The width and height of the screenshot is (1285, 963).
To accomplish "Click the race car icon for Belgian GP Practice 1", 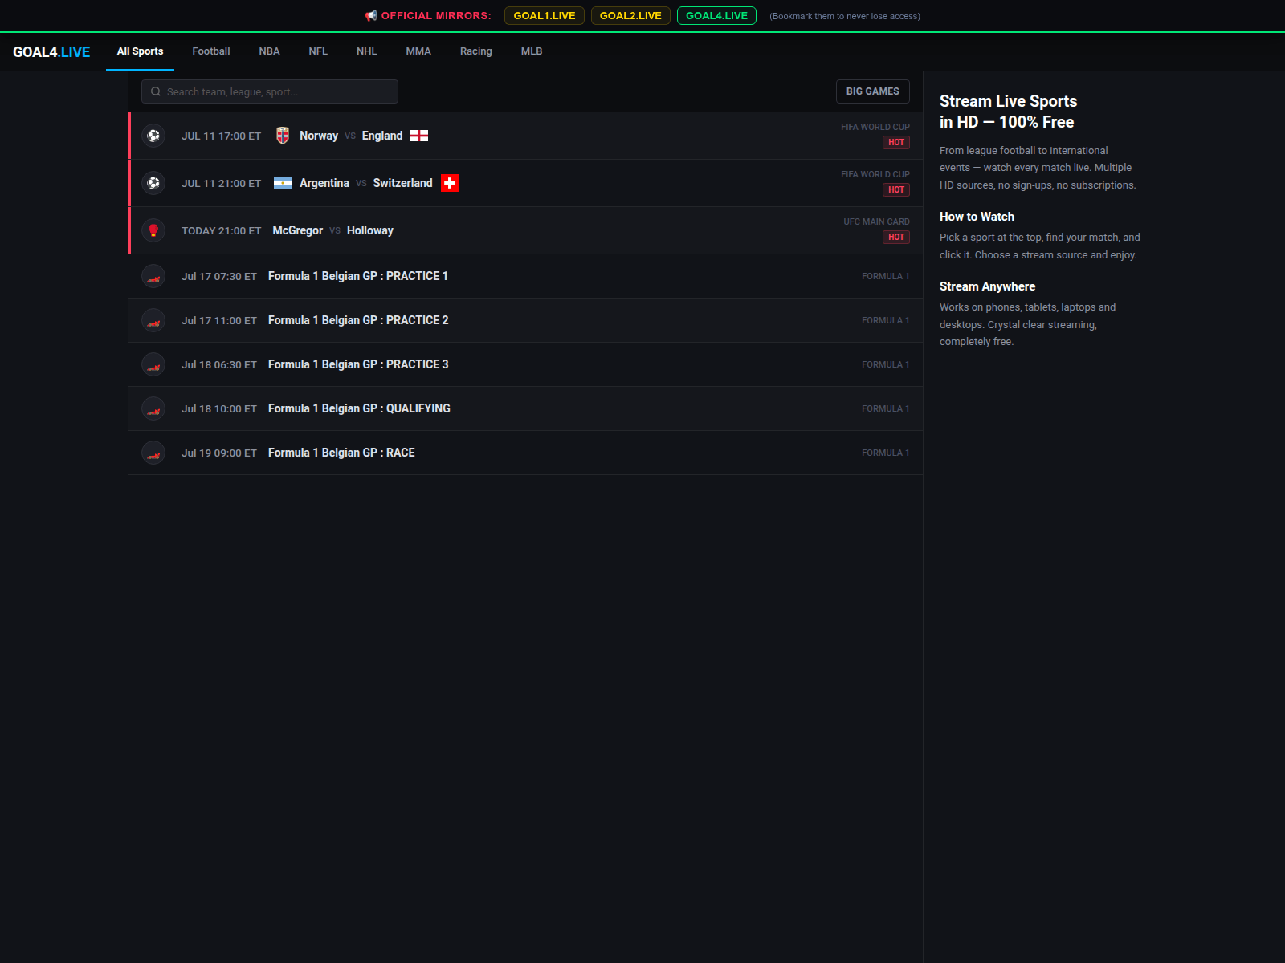I will tap(153, 276).
